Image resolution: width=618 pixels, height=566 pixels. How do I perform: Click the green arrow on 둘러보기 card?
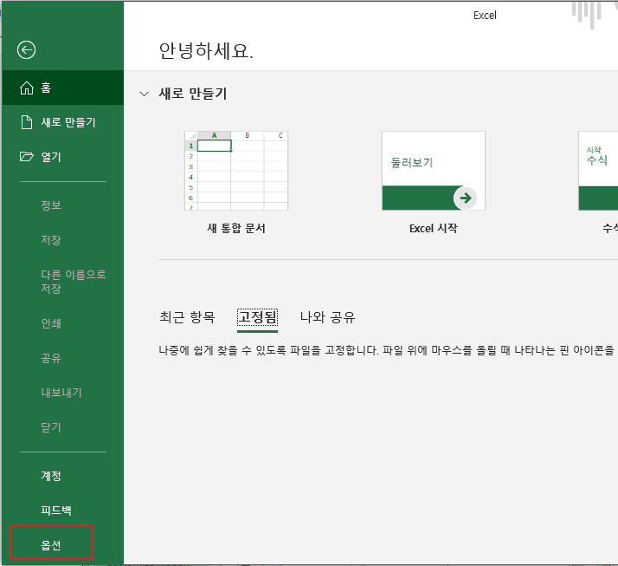coord(466,198)
